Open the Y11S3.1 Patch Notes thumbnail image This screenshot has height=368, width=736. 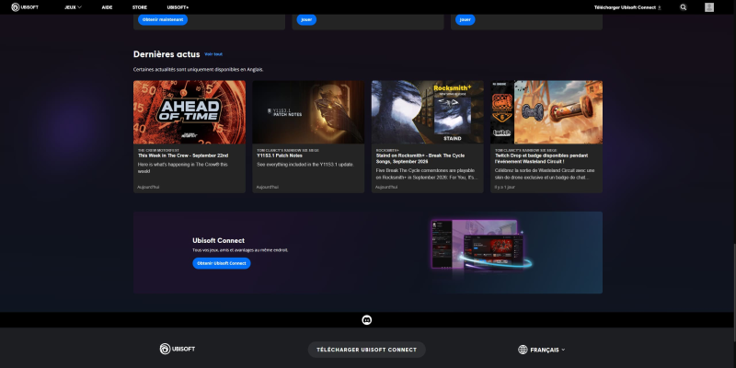(x=308, y=112)
